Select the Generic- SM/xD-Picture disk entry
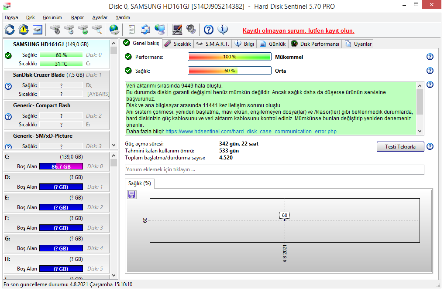The height and width of the screenshot is (291, 444). [56, 140]
